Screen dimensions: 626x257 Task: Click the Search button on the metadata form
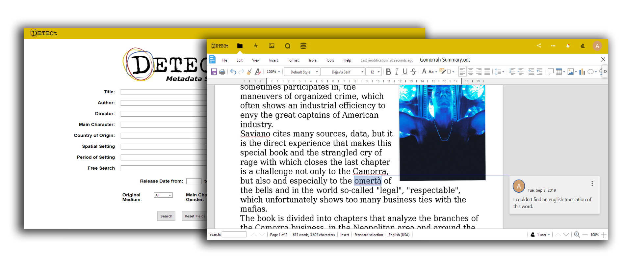pyautogui.click(x=166, y=216)
